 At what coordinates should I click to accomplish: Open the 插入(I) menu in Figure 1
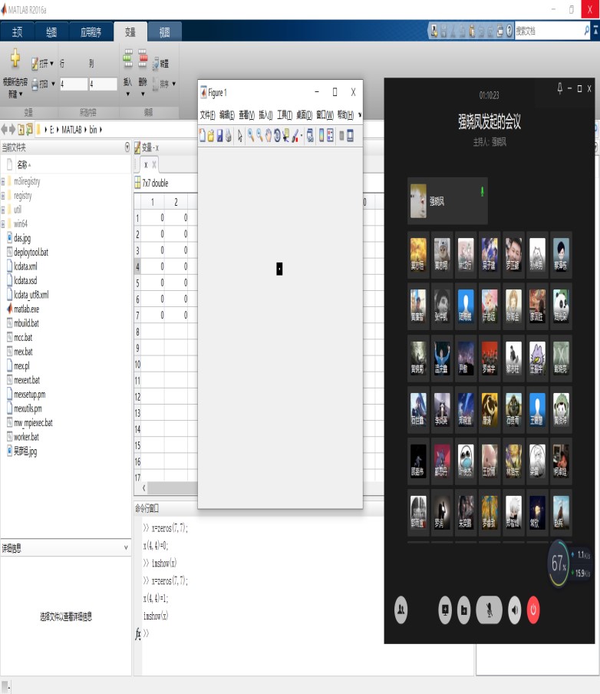pyautogui.click(x=265, y=115)
